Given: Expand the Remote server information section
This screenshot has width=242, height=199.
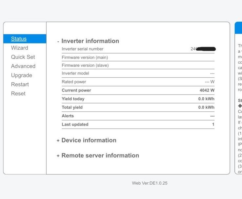Looking at the screenshot, I should [x=98, y=156].
